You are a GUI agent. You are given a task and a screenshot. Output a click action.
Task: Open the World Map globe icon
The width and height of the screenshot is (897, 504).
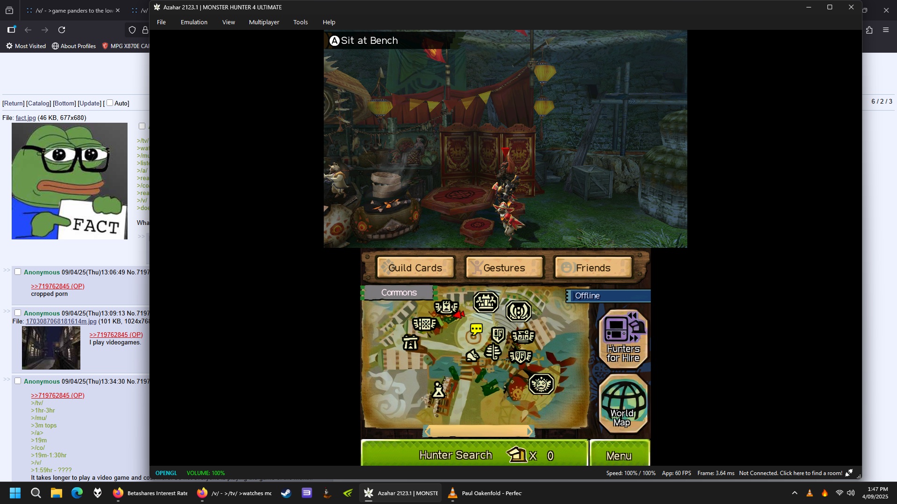624,403
